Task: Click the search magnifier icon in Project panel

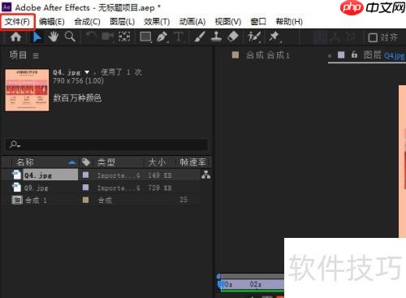Action: [x=15, y=145]
